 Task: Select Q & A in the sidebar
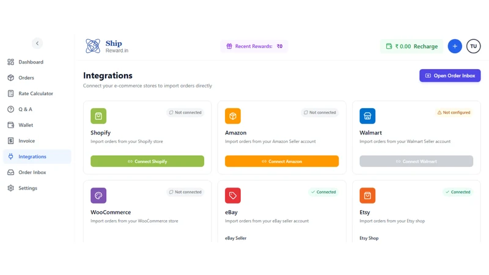(x=37, y=109)
